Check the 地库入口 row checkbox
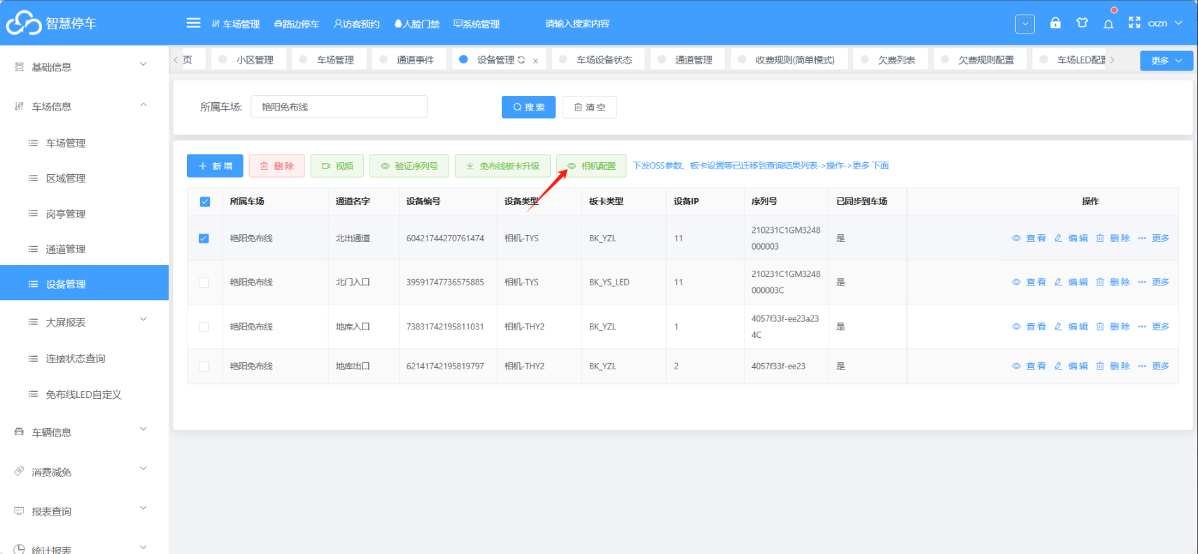The width and height of the screenshot is (1198, 554). pos(204,327)
